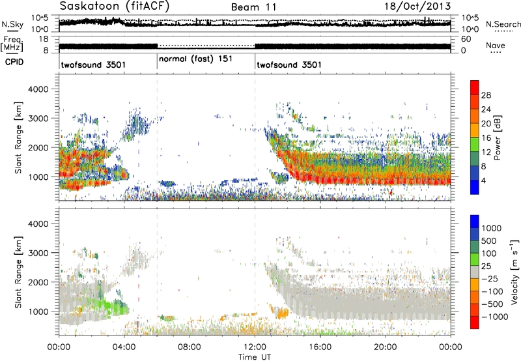Click the Velocity [m s⁻¹] color bar
This screenshot has width=521, height=361.
point(475,272)
